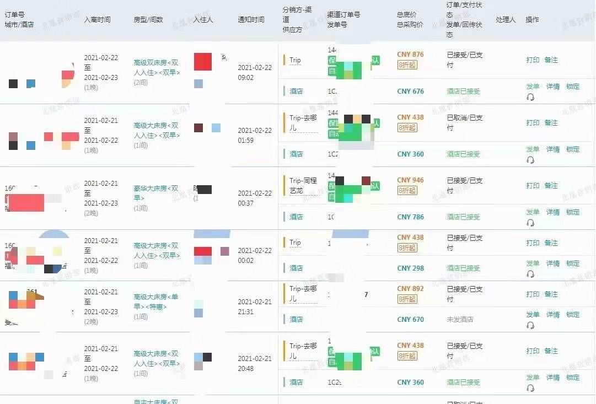Screen dimensions: 596x404
Task: Click 发单 in the CNY 786 row
Action: [x=533, y=212]
